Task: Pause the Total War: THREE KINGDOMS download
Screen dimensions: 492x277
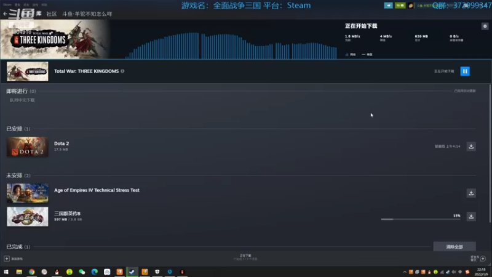Action: pos(465,71)
